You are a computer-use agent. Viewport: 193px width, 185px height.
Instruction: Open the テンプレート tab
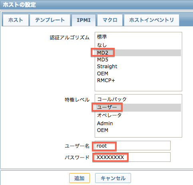coord(50,20)
